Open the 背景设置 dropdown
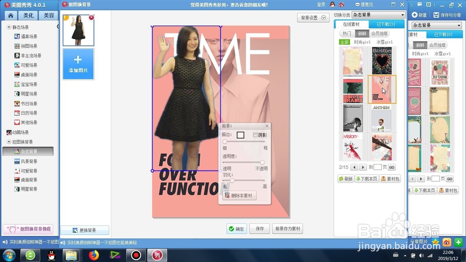The height and width of the screenshot is (262, 466). (313, 18)
